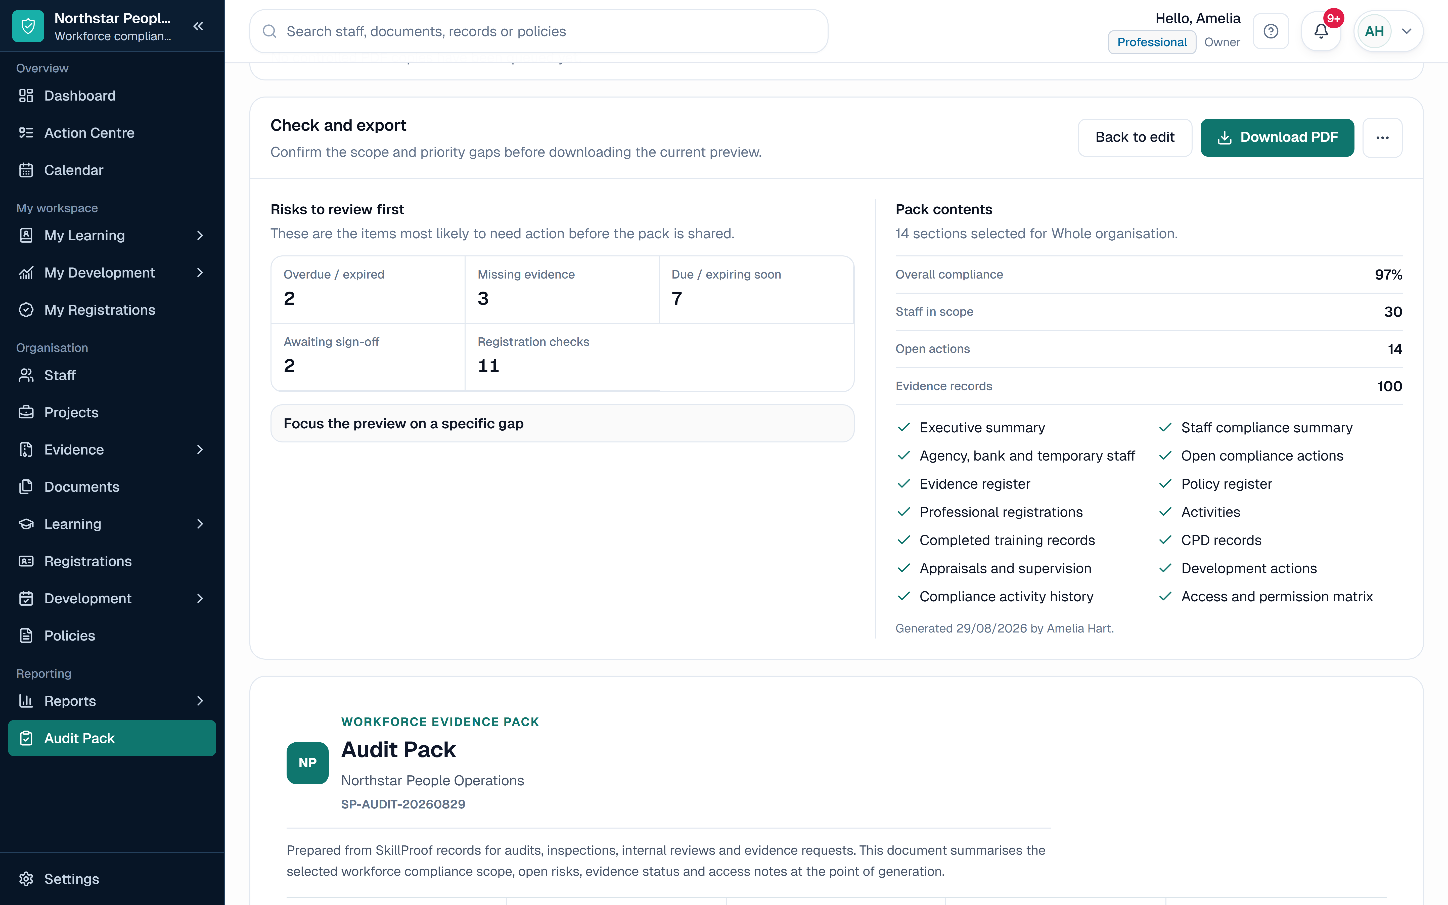
Task: Open notifications bell icon
Action: coord(1321,31)
